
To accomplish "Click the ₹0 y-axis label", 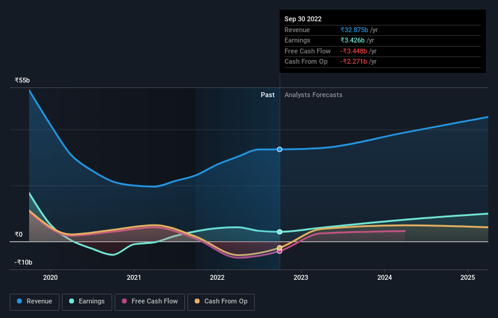I will point(19,234).
